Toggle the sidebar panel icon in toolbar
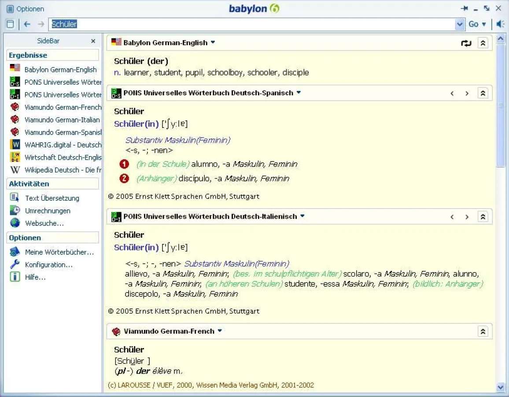 coord(10,24)
